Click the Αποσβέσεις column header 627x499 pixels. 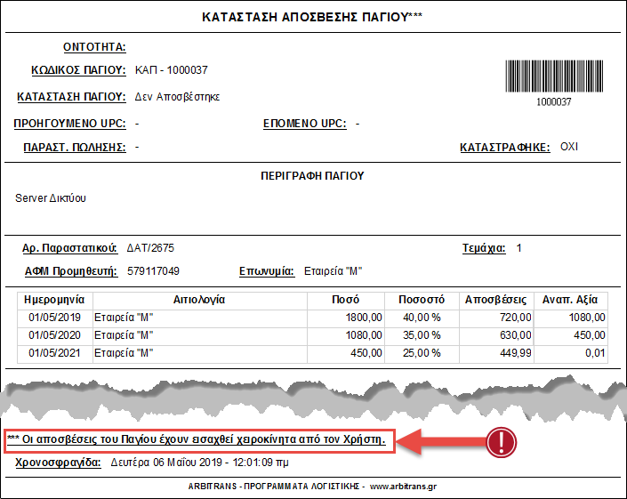496,300
